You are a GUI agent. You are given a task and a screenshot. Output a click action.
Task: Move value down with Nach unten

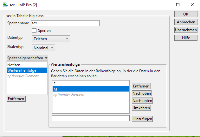[142, 100]
